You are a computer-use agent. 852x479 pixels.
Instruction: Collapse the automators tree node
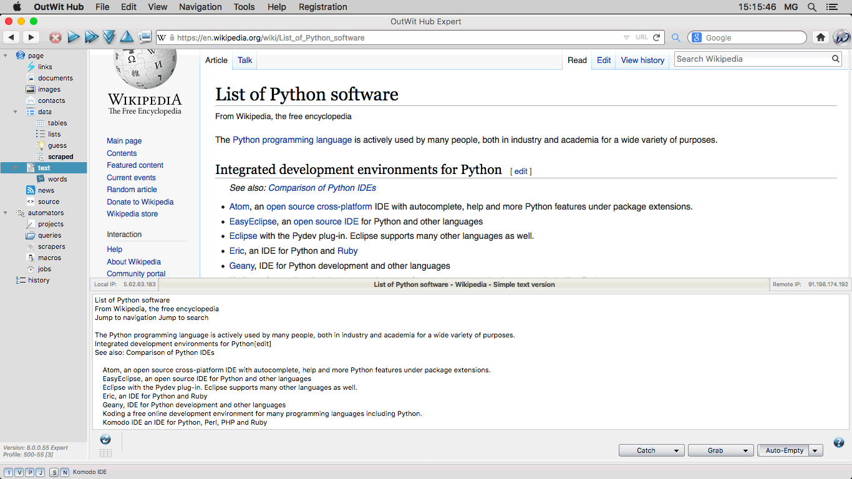(x=6, y=213)
